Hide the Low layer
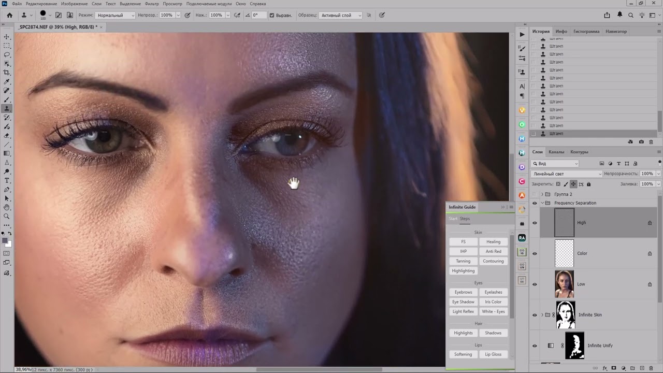The height and width of the screenshot is (373, 663). tap(535, 284)
